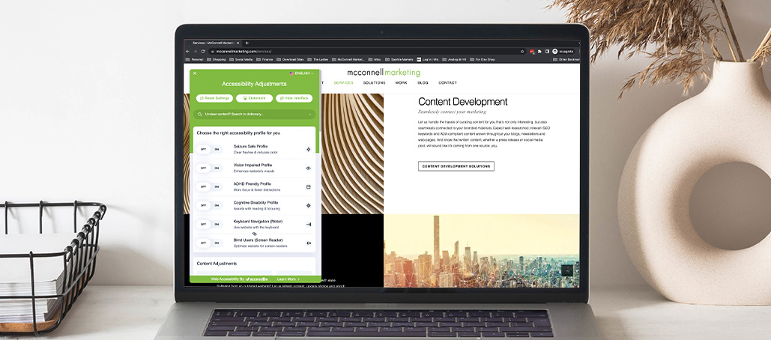Click the Content Development Solutions button

point(456,166)
